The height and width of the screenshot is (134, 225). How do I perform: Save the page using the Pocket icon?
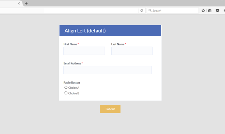pyautogui.click(x=218, y=10)
